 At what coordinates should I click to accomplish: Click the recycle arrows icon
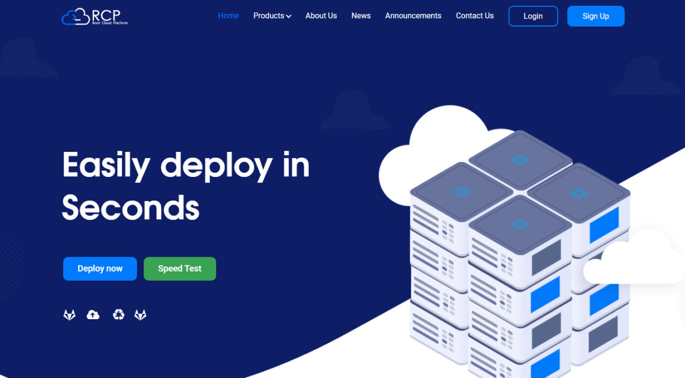[x=119, y=315]
